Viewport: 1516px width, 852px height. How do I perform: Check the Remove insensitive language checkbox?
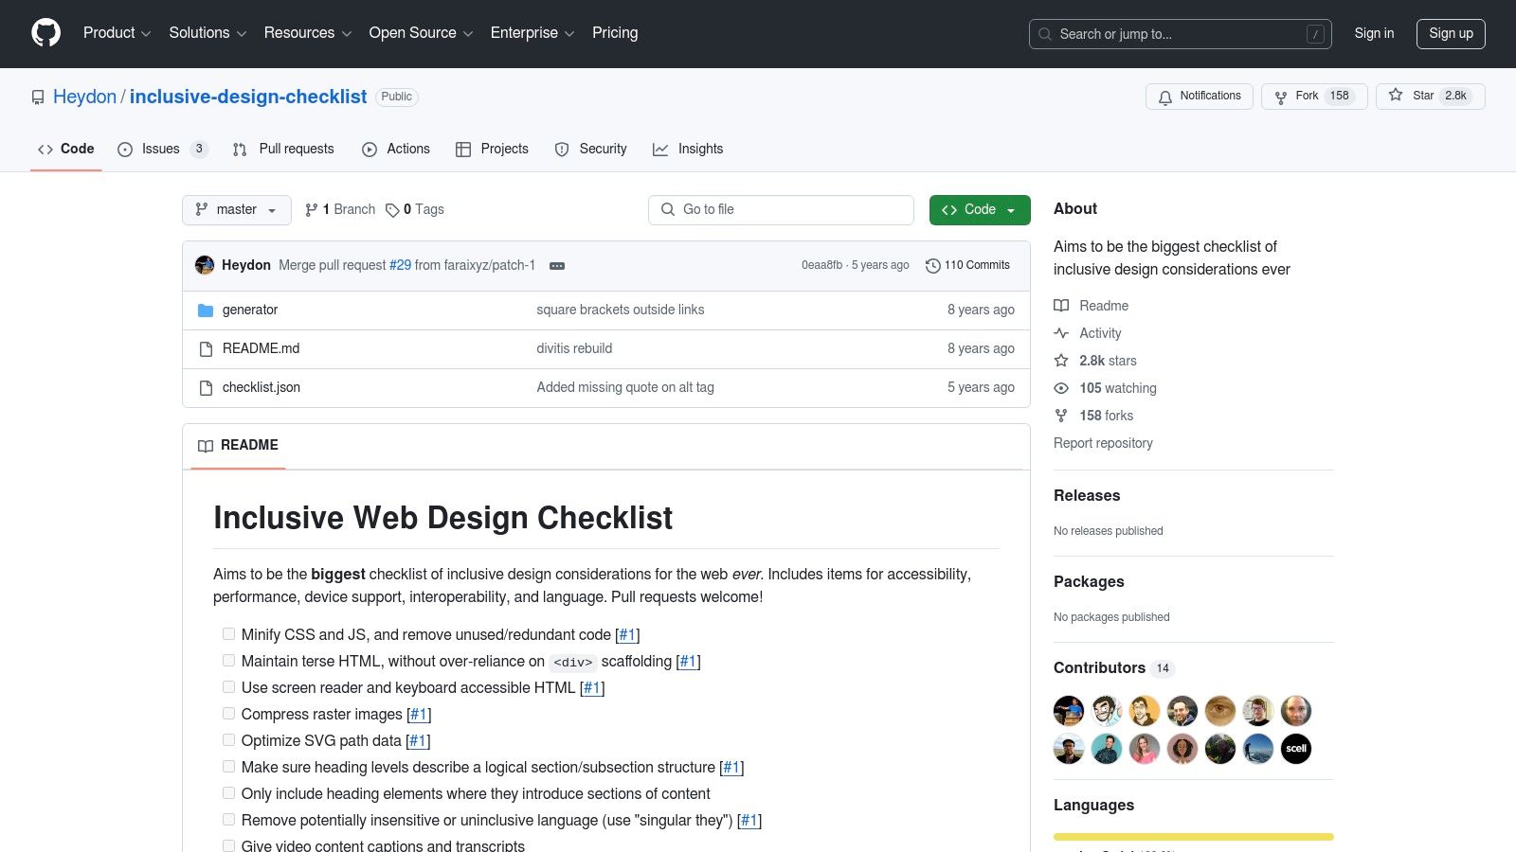228,820
